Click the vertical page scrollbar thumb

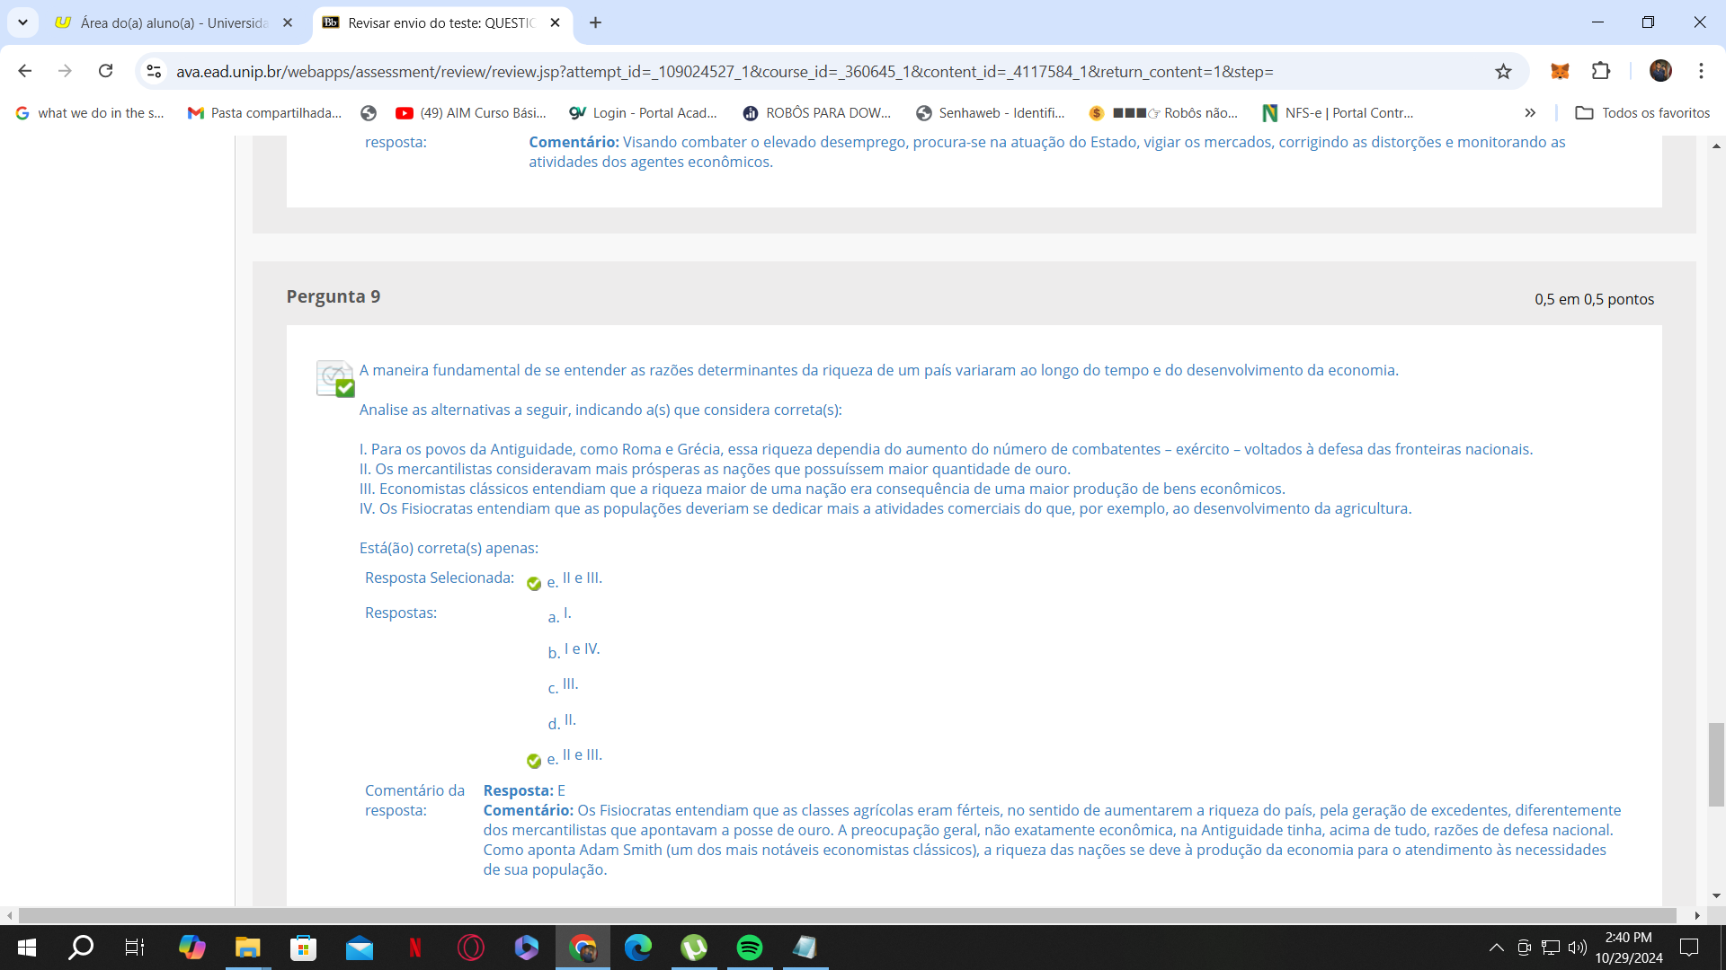[1716, 763]
